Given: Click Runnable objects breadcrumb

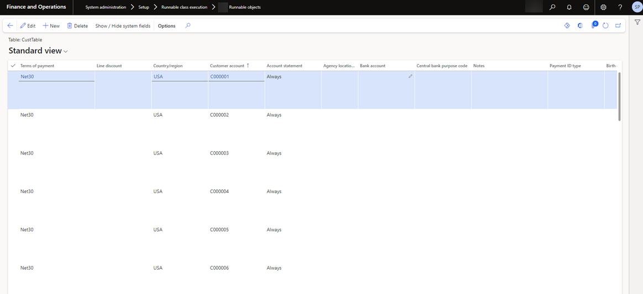Looking at the screenshot, I should coord(244,7).
